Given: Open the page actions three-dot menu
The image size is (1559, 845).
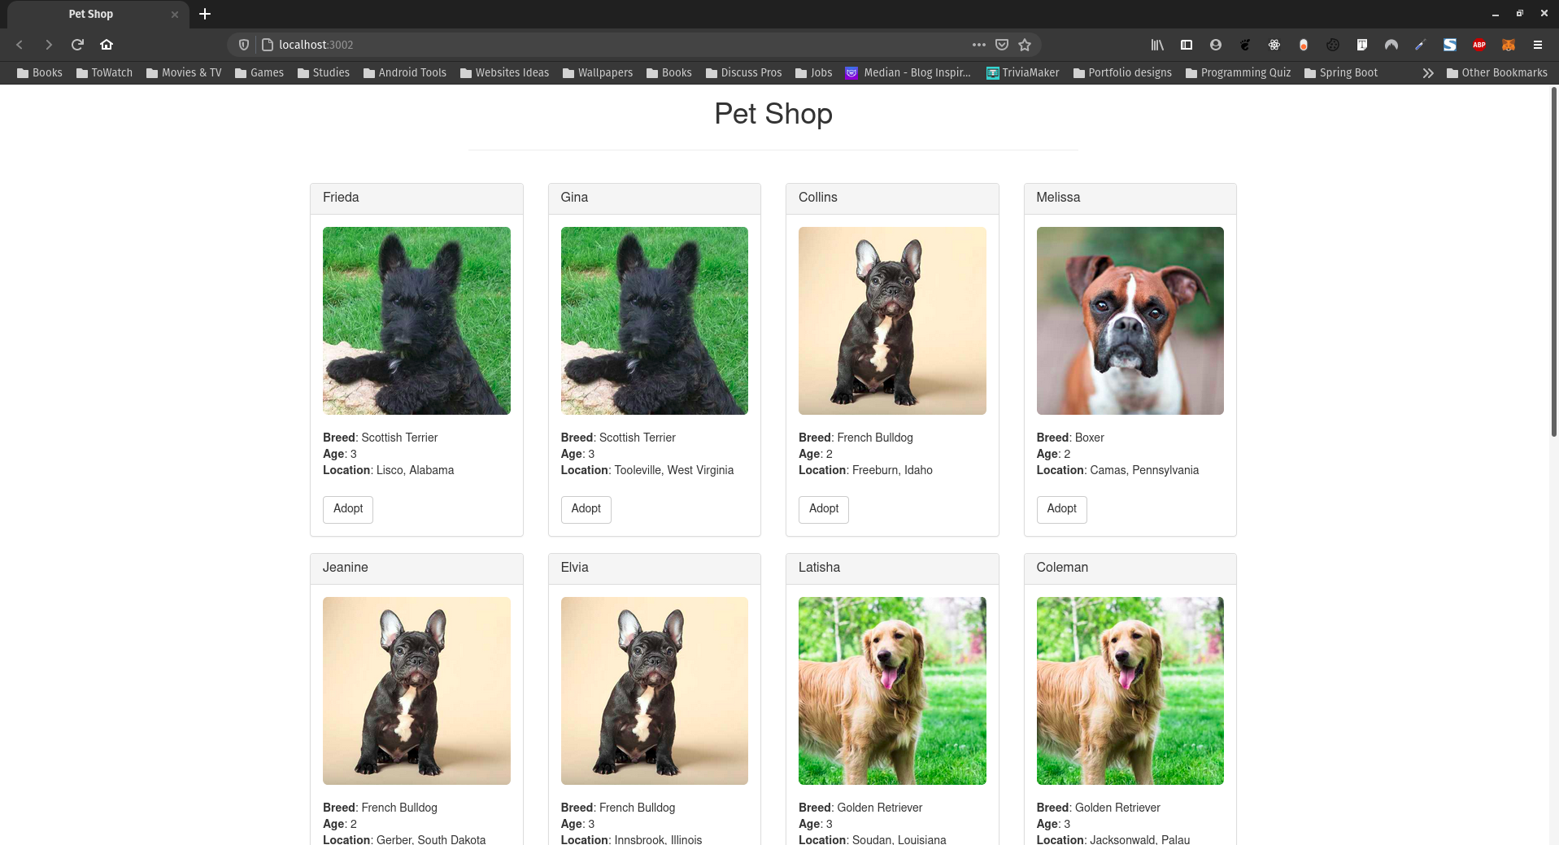Looking at the screenshot, I should tap(979, 45).
